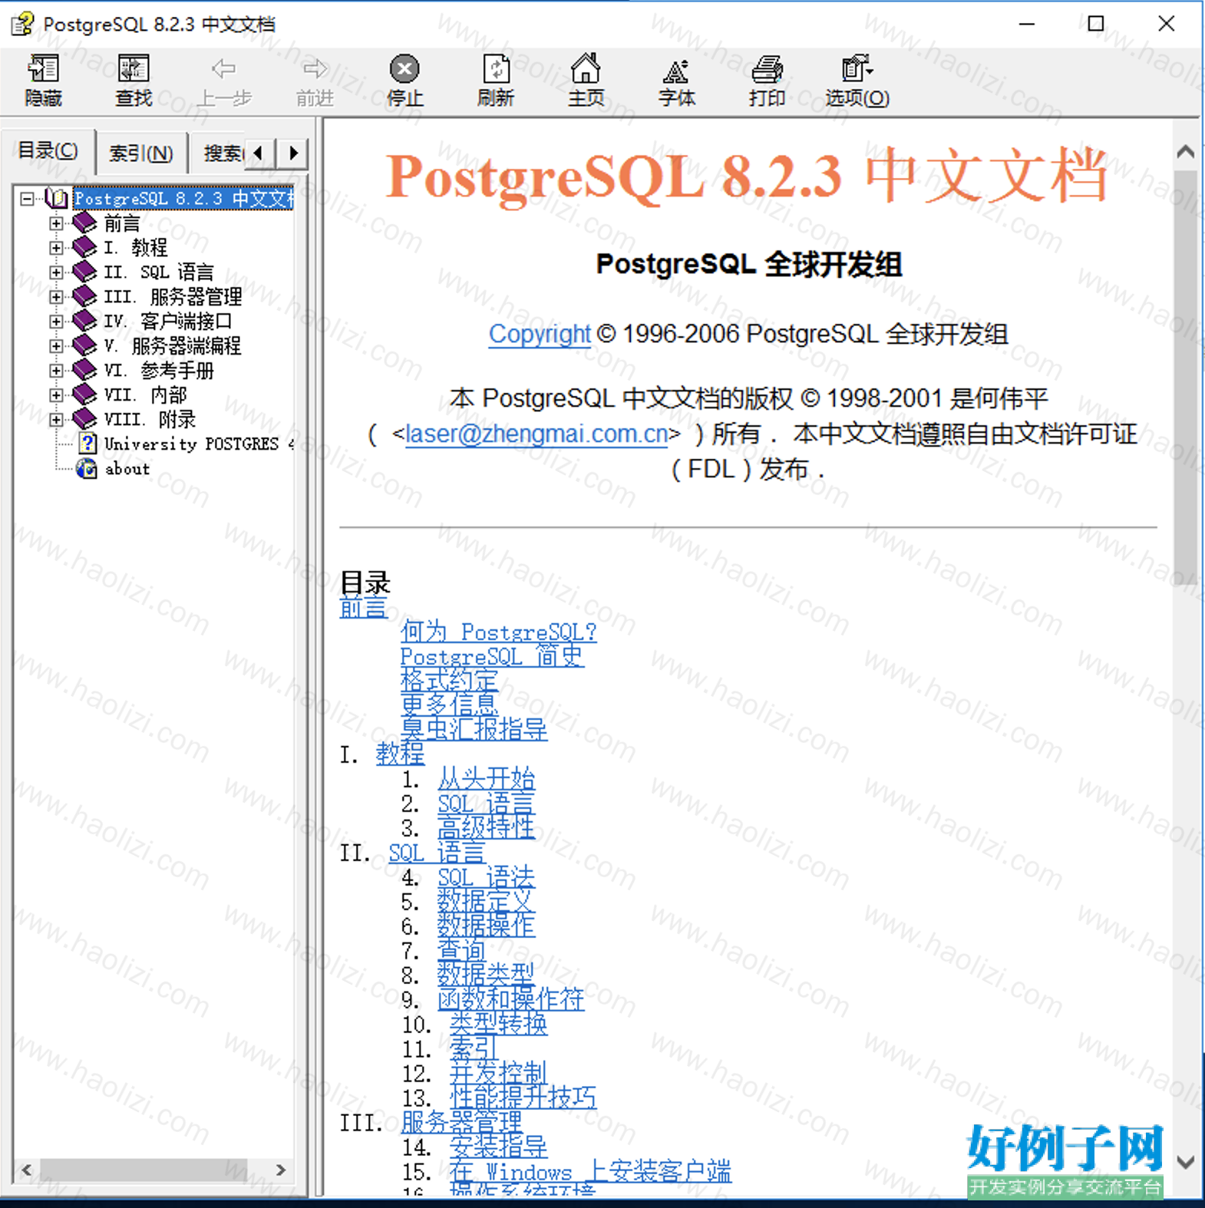Click the content pane scroll-up arrow
Viewport: 1205px width, 1208px height.
coord(1185,152)
